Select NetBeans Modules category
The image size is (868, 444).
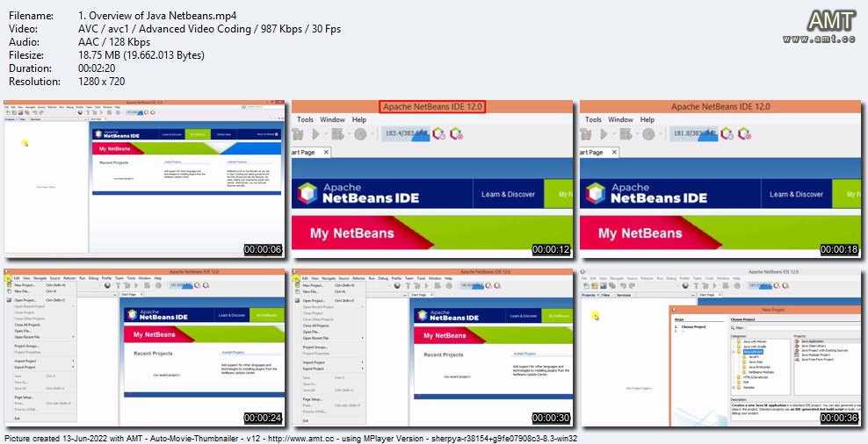[761, 372]
